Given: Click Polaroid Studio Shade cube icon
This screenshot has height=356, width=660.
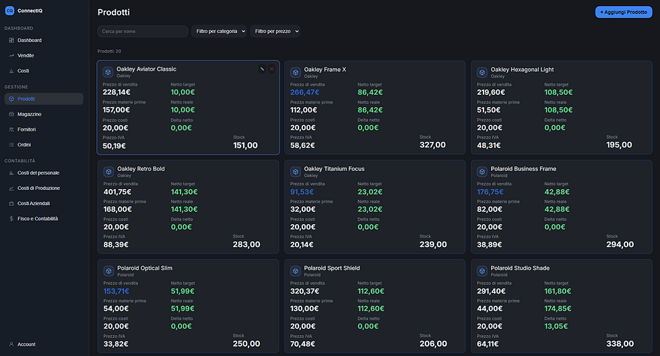Looking at the screenshot, I should coord(482,271).
